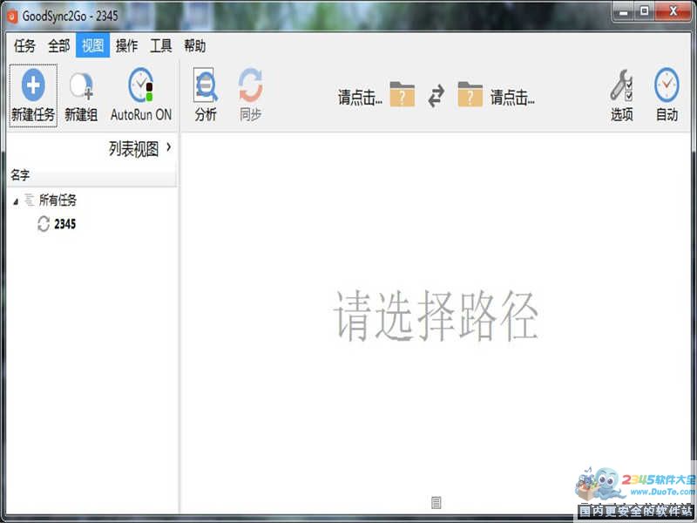Open the 帮助 menu
This screenshot has height=523, width=697.
click(x=194, y=45)
